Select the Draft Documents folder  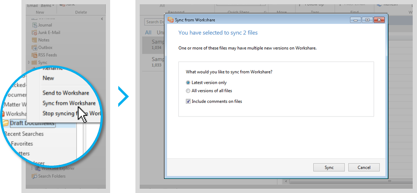coord(32,123)
